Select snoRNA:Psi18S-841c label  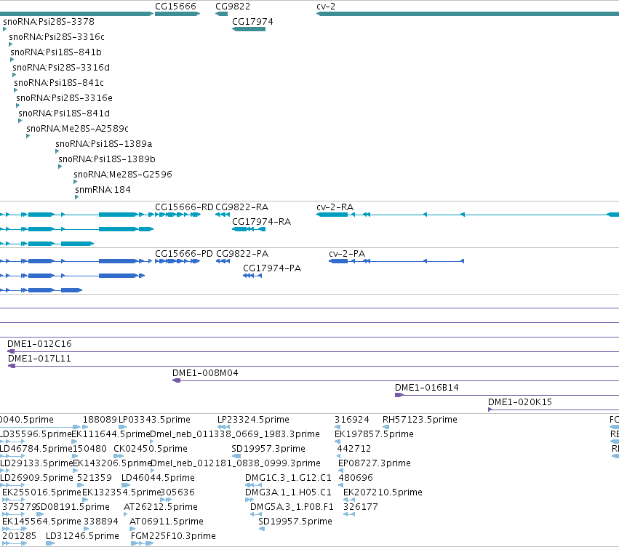[x=59, y=83]
